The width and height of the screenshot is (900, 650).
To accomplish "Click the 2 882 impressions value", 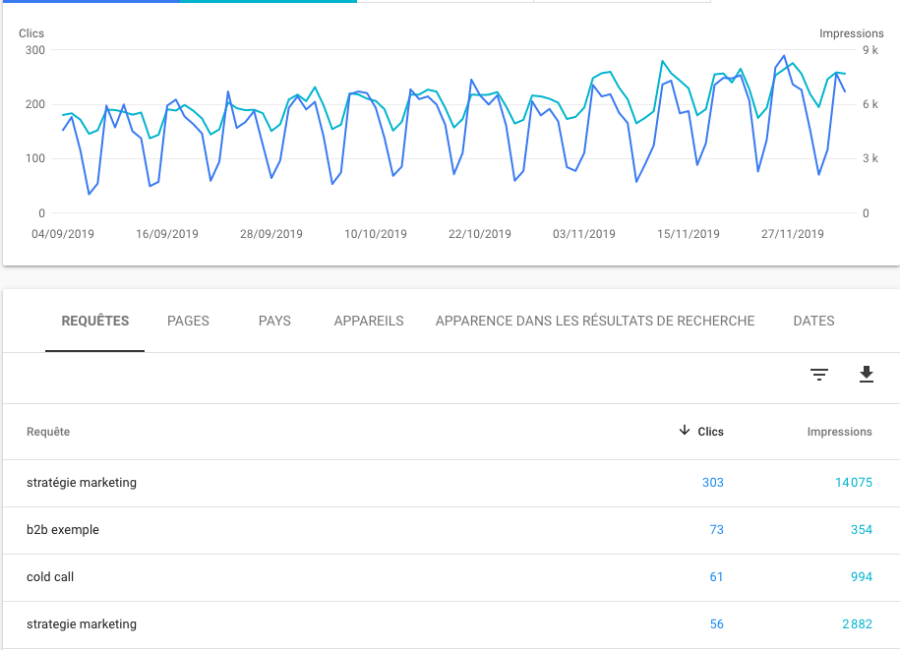I will 857,624.
